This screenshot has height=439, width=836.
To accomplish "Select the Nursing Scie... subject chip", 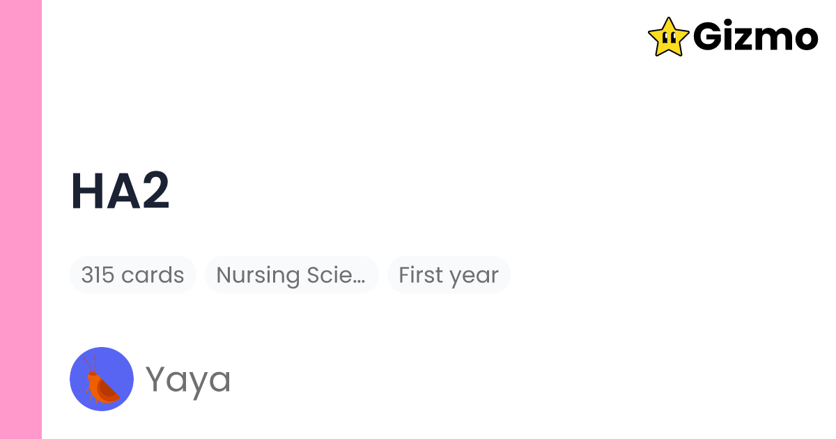I will click(291, 275).
